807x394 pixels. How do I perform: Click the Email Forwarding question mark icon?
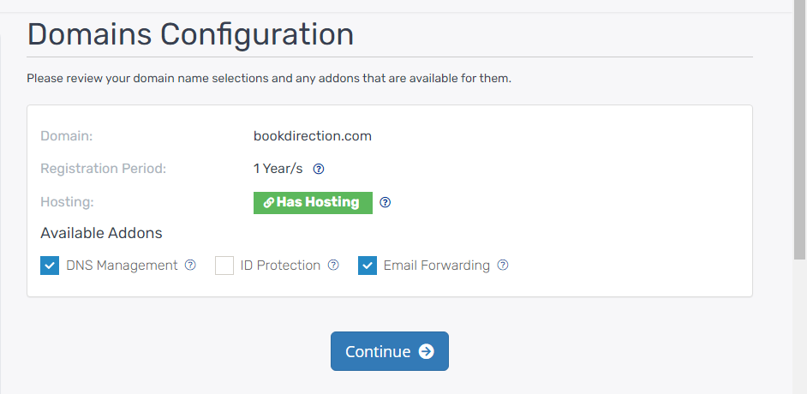coord(503,266)
